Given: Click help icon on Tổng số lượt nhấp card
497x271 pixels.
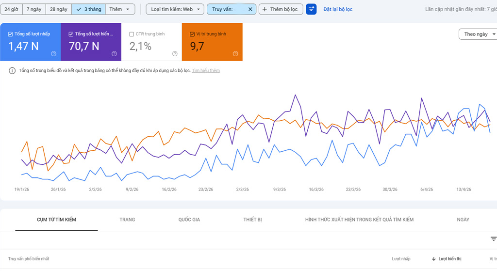Looking at the screenshot, I should pyautogui.click(x=53, y=54).
